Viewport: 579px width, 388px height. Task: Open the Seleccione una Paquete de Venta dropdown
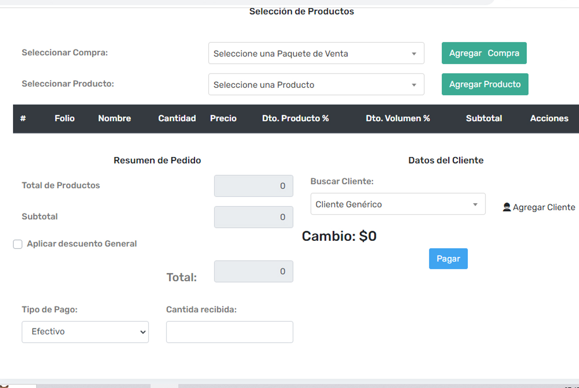pos(316,53)
